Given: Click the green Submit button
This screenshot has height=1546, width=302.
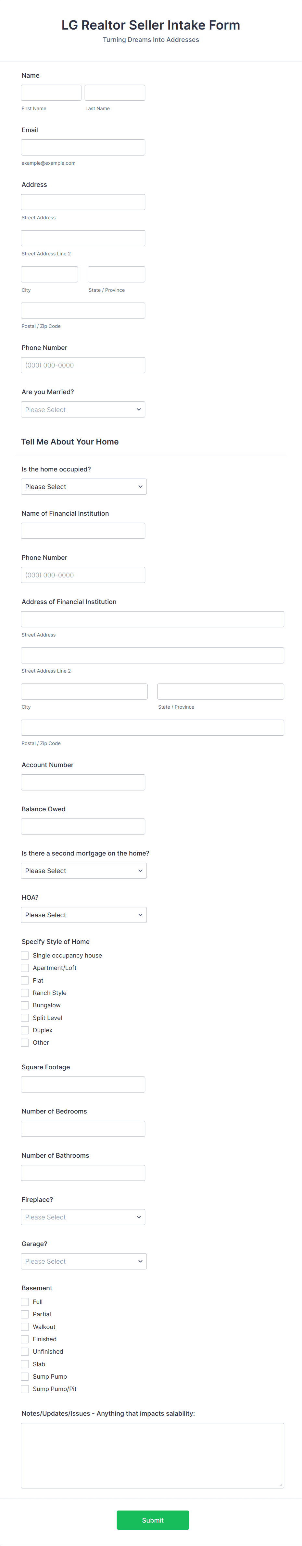Looking at the screenshot, I should tap(153, 1520).
